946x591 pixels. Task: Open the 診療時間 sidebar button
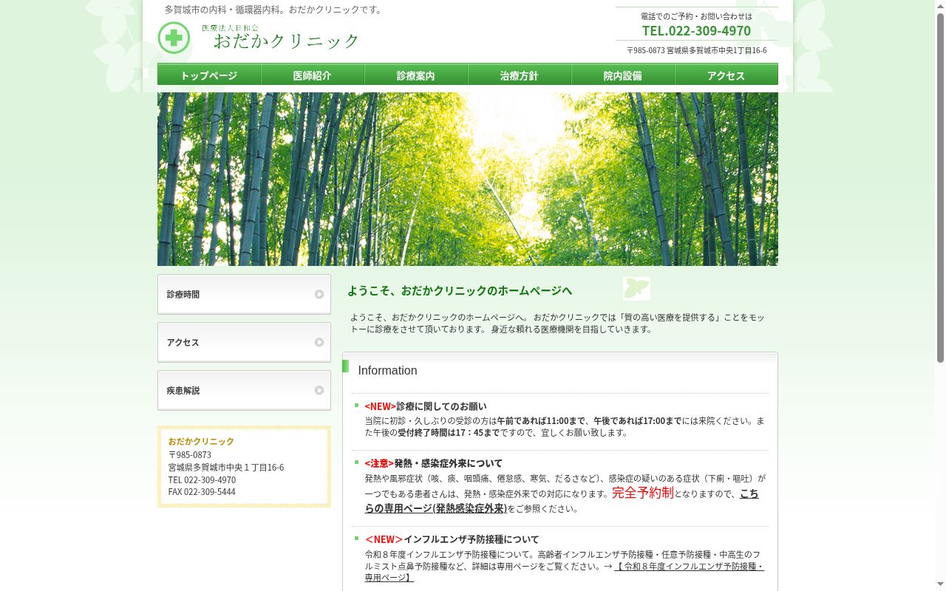[244, 294]
